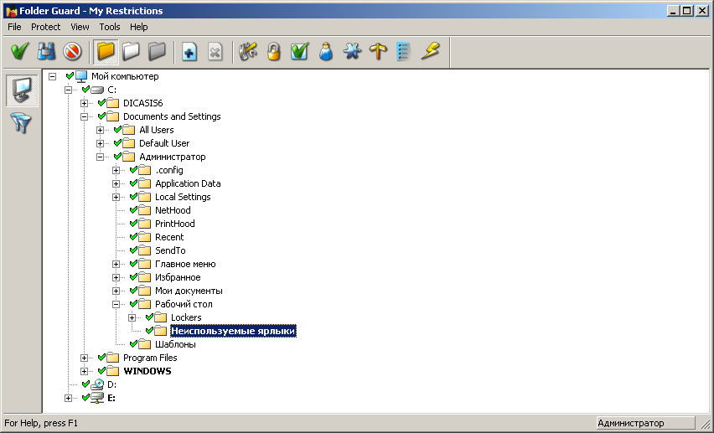Click the 'For Help, press F1' status text
The image size is (714, 433).
[41, 423]
